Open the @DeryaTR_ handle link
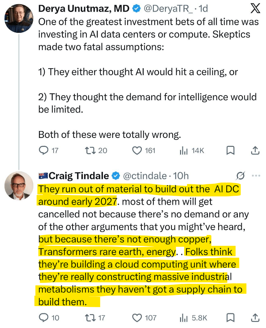The width and height of the screenshot is (266, 328). (x=162, y=8)
